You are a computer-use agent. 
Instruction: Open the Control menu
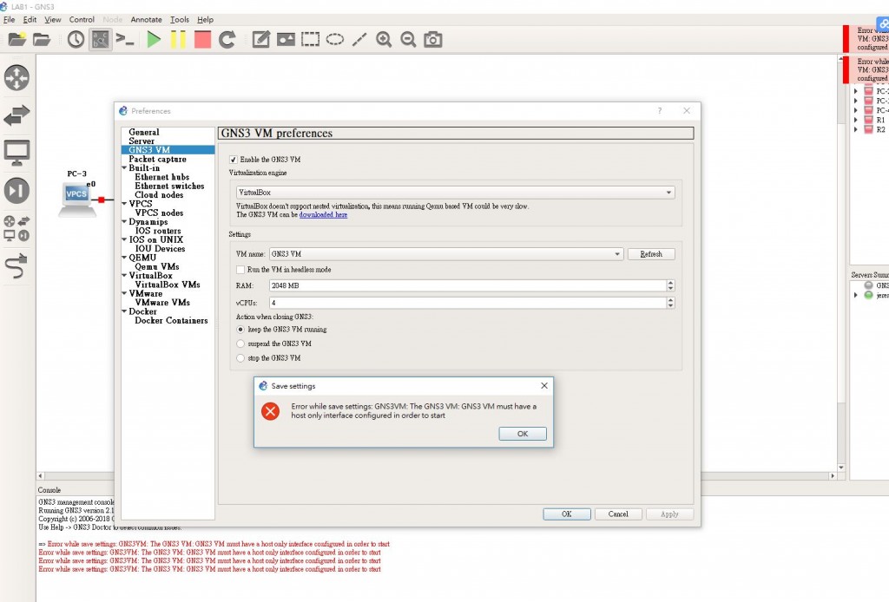(x=82, y=19)
